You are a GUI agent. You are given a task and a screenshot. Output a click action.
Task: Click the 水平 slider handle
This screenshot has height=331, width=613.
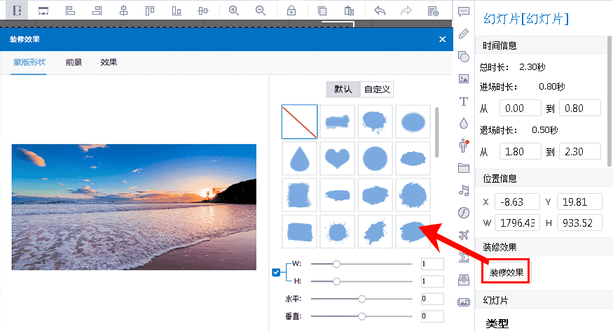(361, 299)
